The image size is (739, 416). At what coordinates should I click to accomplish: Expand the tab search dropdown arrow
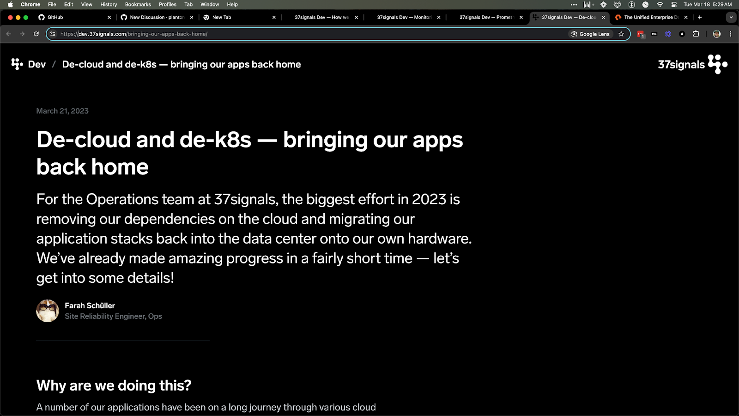[x=731, y=17]
